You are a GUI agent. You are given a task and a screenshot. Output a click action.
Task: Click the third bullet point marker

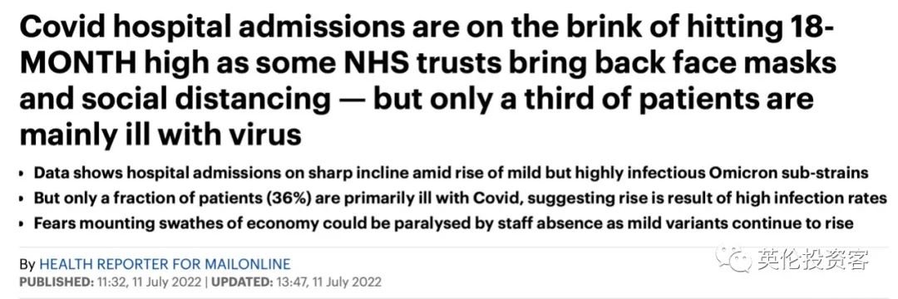[21, 223]
